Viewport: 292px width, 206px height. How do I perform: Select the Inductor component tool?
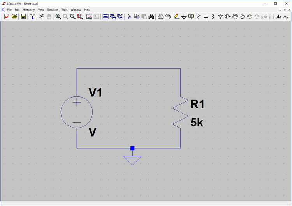pos(213,16)
